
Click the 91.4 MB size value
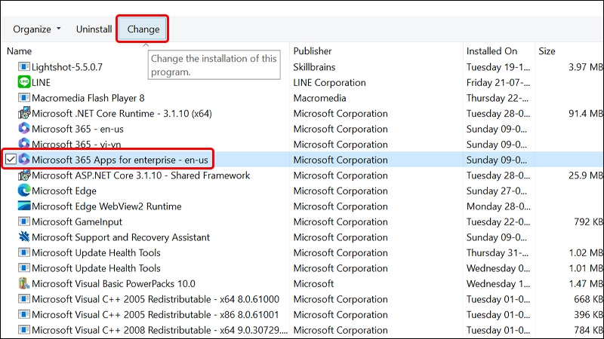point(586,114)
